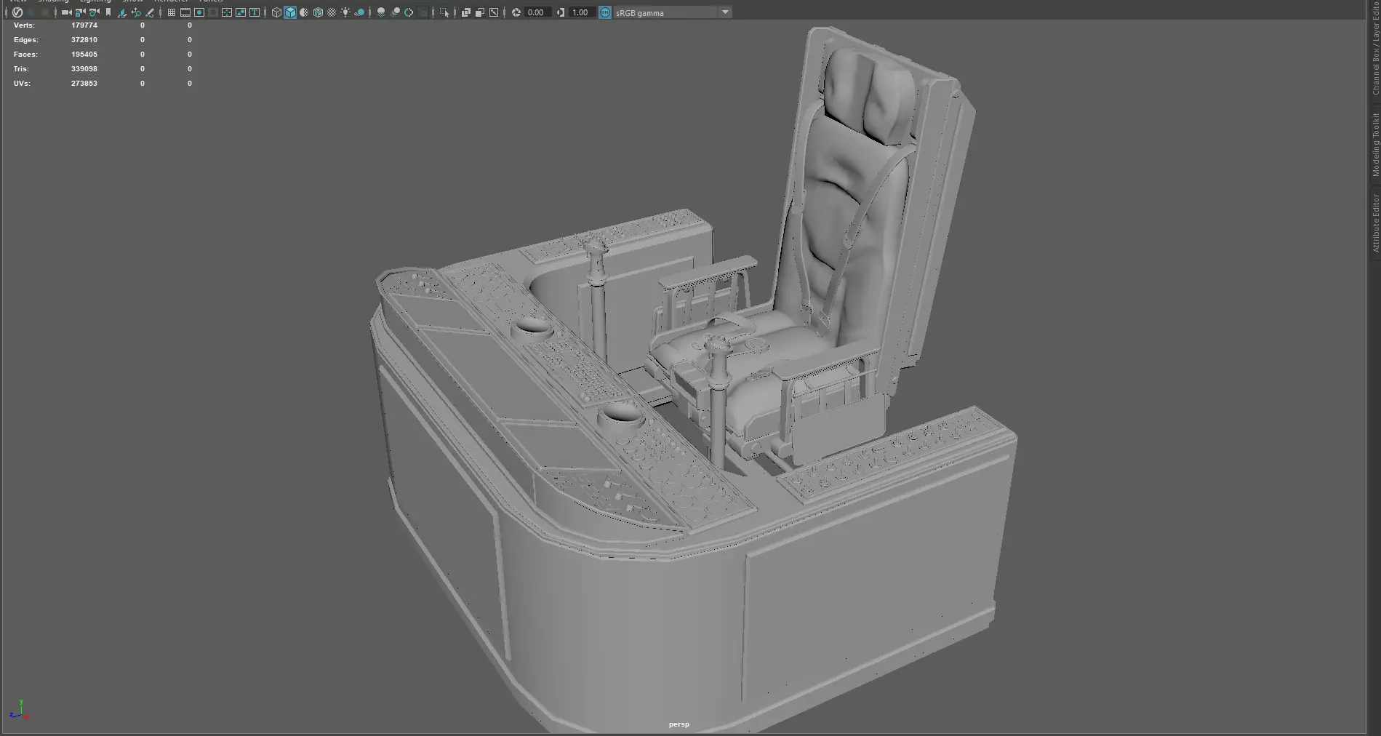1381x736 pixels.
Task: Open the sRGB gamma view transform dropdown
Action: [672, 12]
